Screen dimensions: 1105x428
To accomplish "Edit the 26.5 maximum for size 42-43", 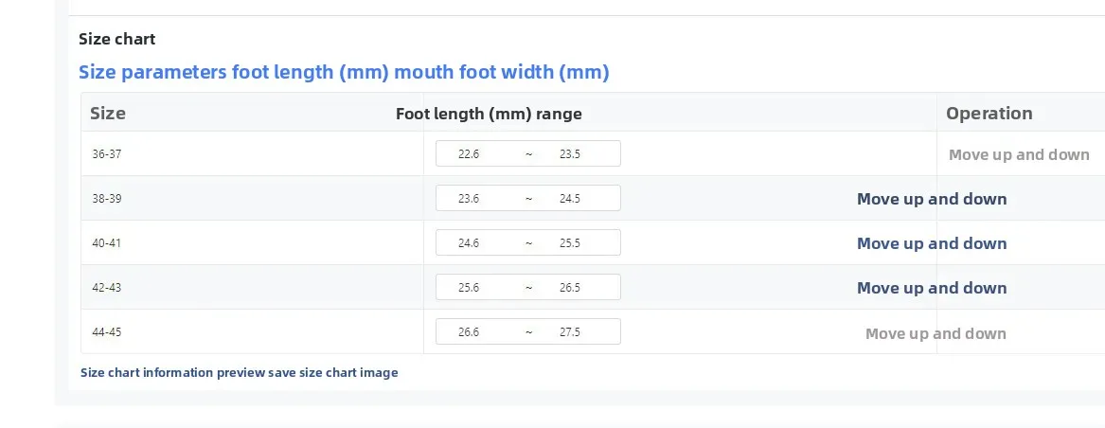I will click(x=570, y=288).
